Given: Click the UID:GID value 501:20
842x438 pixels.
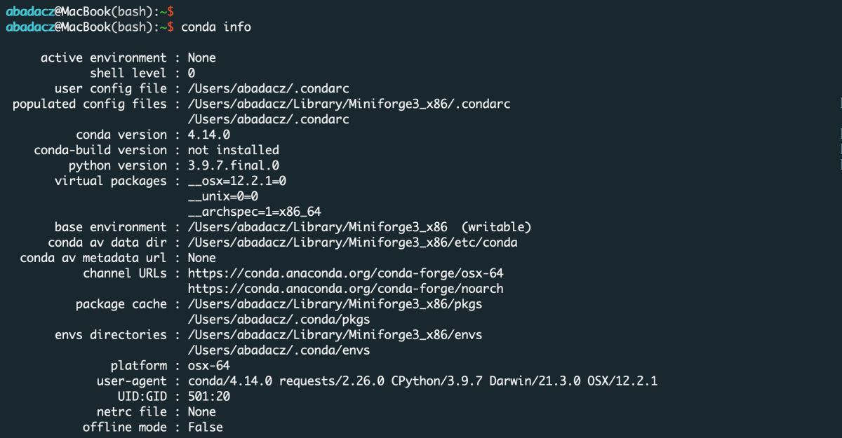Looking at the screenshot, I should [208, 397].
